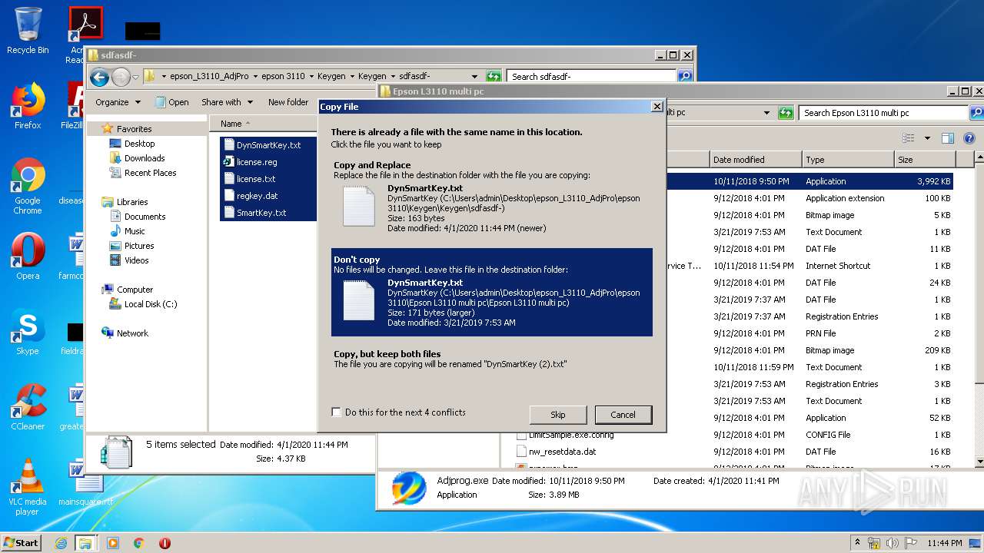Sort by the Name column header
This screenshot has width=984, height=553.
264,124
